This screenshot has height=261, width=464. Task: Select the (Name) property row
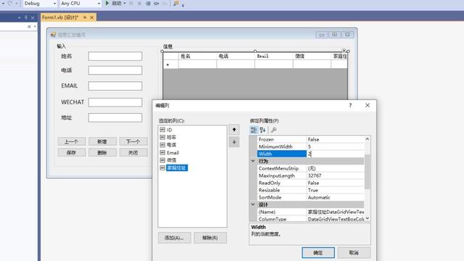[x=311, y=212]
